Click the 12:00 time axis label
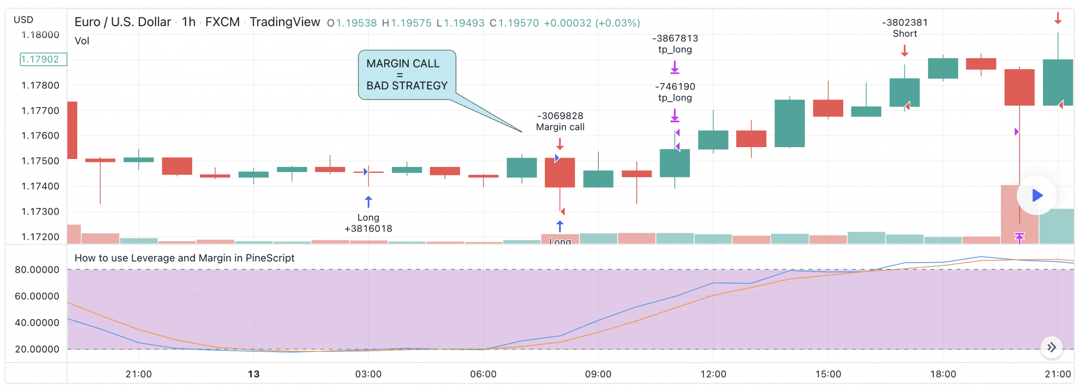This screenshot has width=1081, height=390. click(713, 374)
